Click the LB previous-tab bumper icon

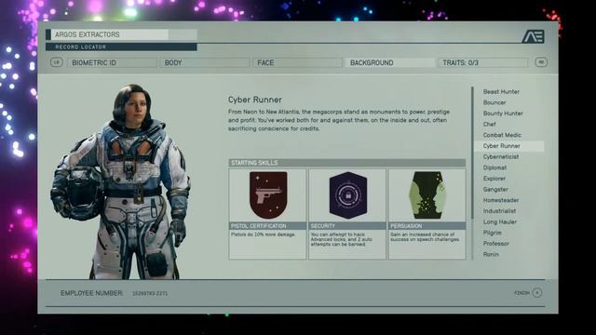57,62
